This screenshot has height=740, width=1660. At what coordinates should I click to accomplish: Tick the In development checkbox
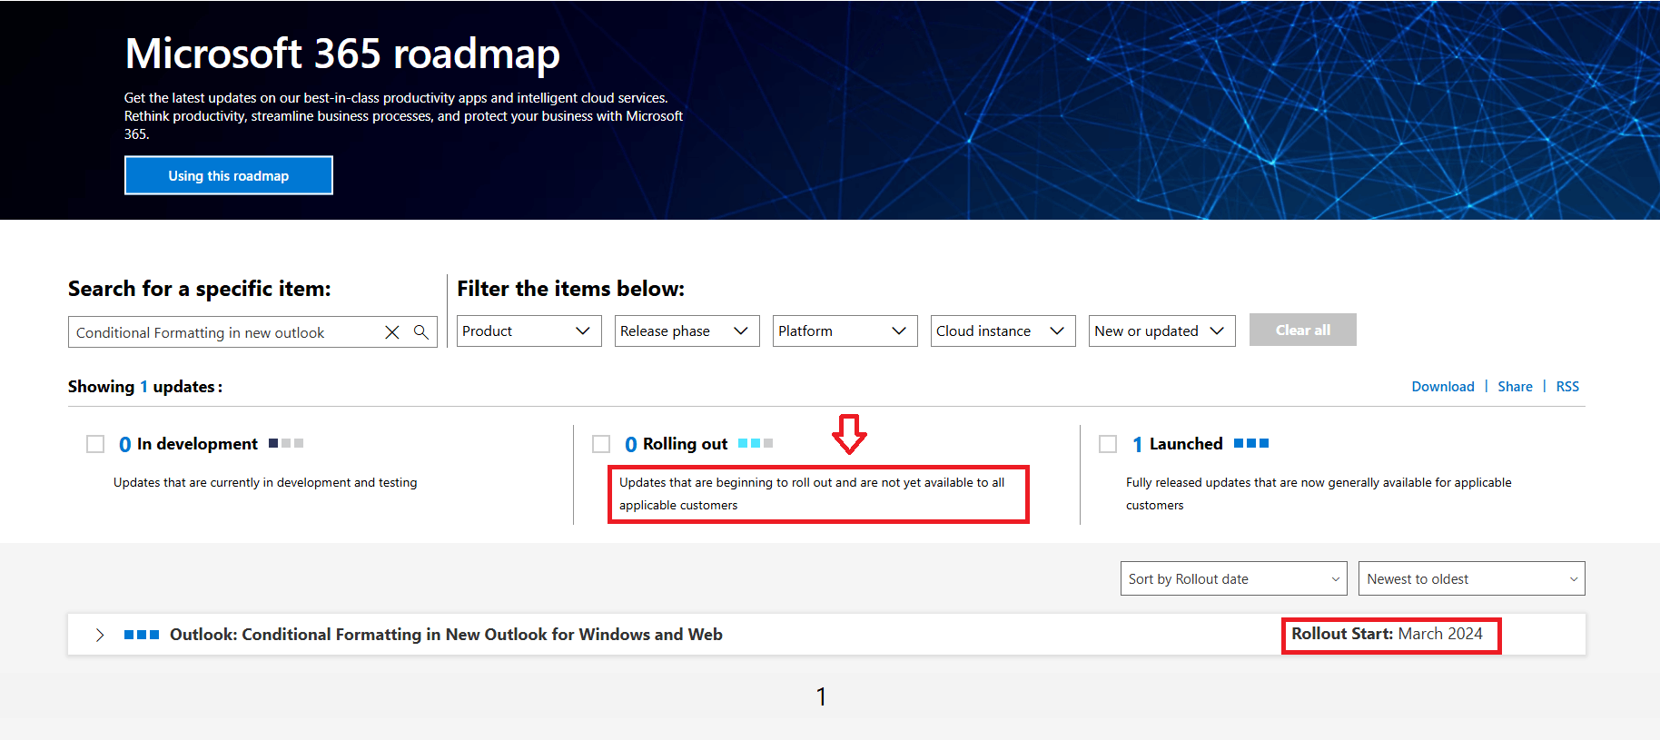coord(95,444)
